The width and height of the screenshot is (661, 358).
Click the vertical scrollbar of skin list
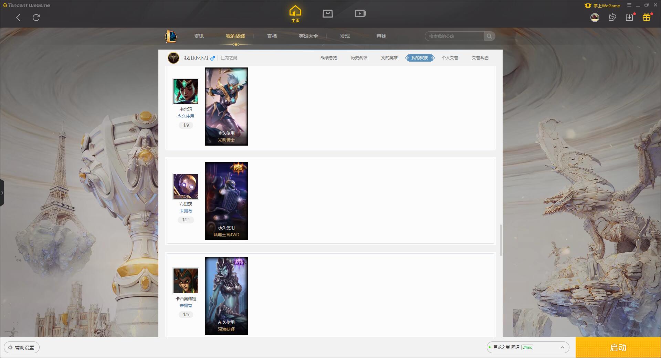click(x=501, y=240)
